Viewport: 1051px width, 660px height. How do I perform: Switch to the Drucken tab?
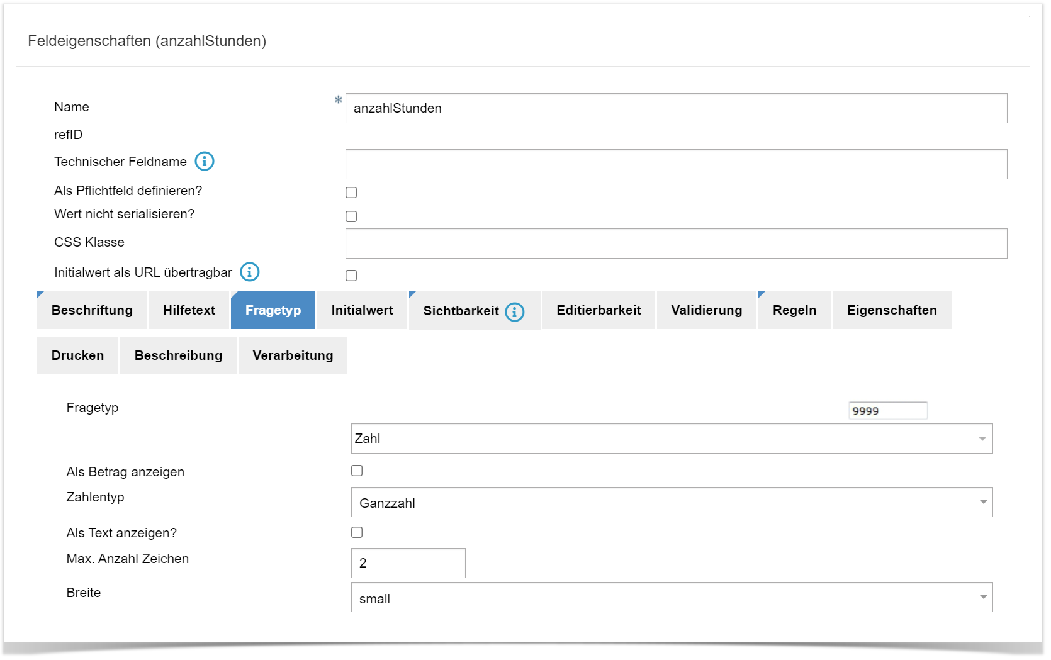(x=77, y=355)
